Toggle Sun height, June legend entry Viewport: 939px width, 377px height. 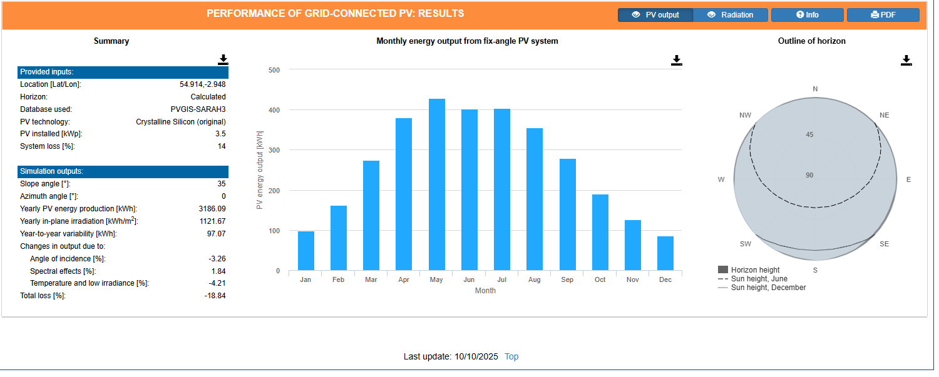click(759, 279)
